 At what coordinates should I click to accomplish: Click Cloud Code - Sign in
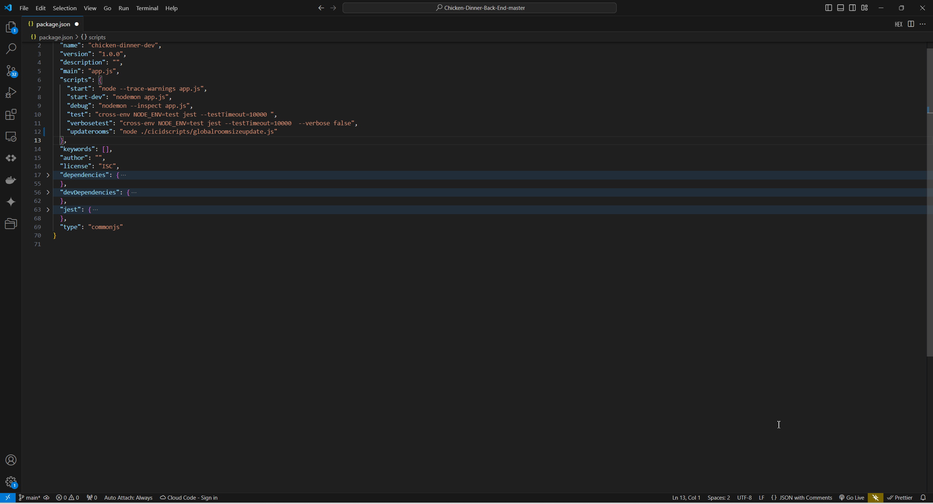189,497
